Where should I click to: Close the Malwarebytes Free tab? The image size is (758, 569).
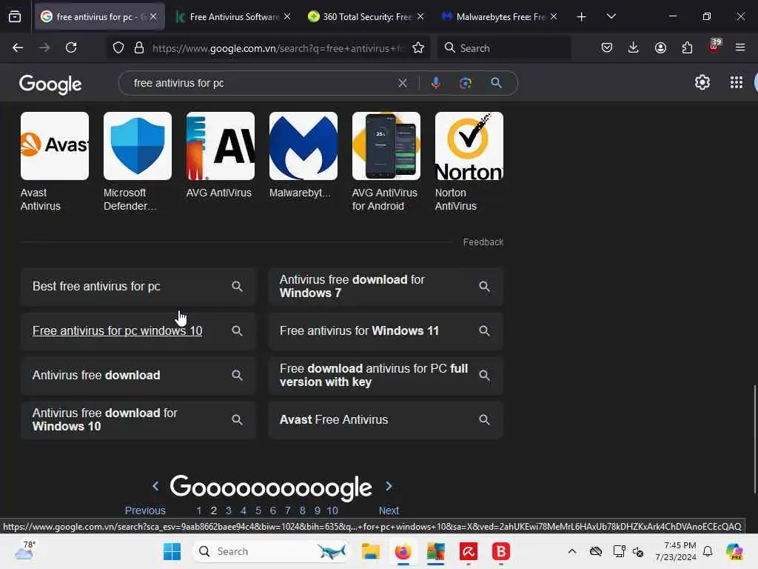(554, 17)
